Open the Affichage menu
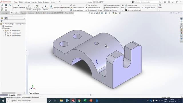Screen dimensions: 183x103 click(x=27, y=2)
